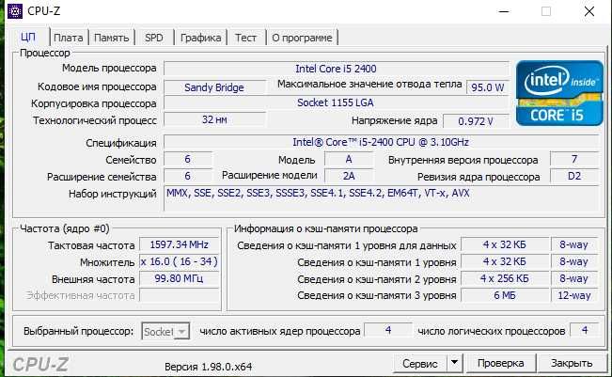Click the x 16.0 (16 - 34) multiplier value

point(180,261)
